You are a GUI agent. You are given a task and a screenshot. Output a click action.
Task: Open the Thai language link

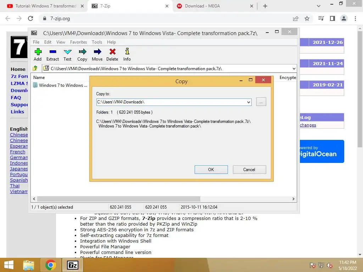click(x=15, y=186)
